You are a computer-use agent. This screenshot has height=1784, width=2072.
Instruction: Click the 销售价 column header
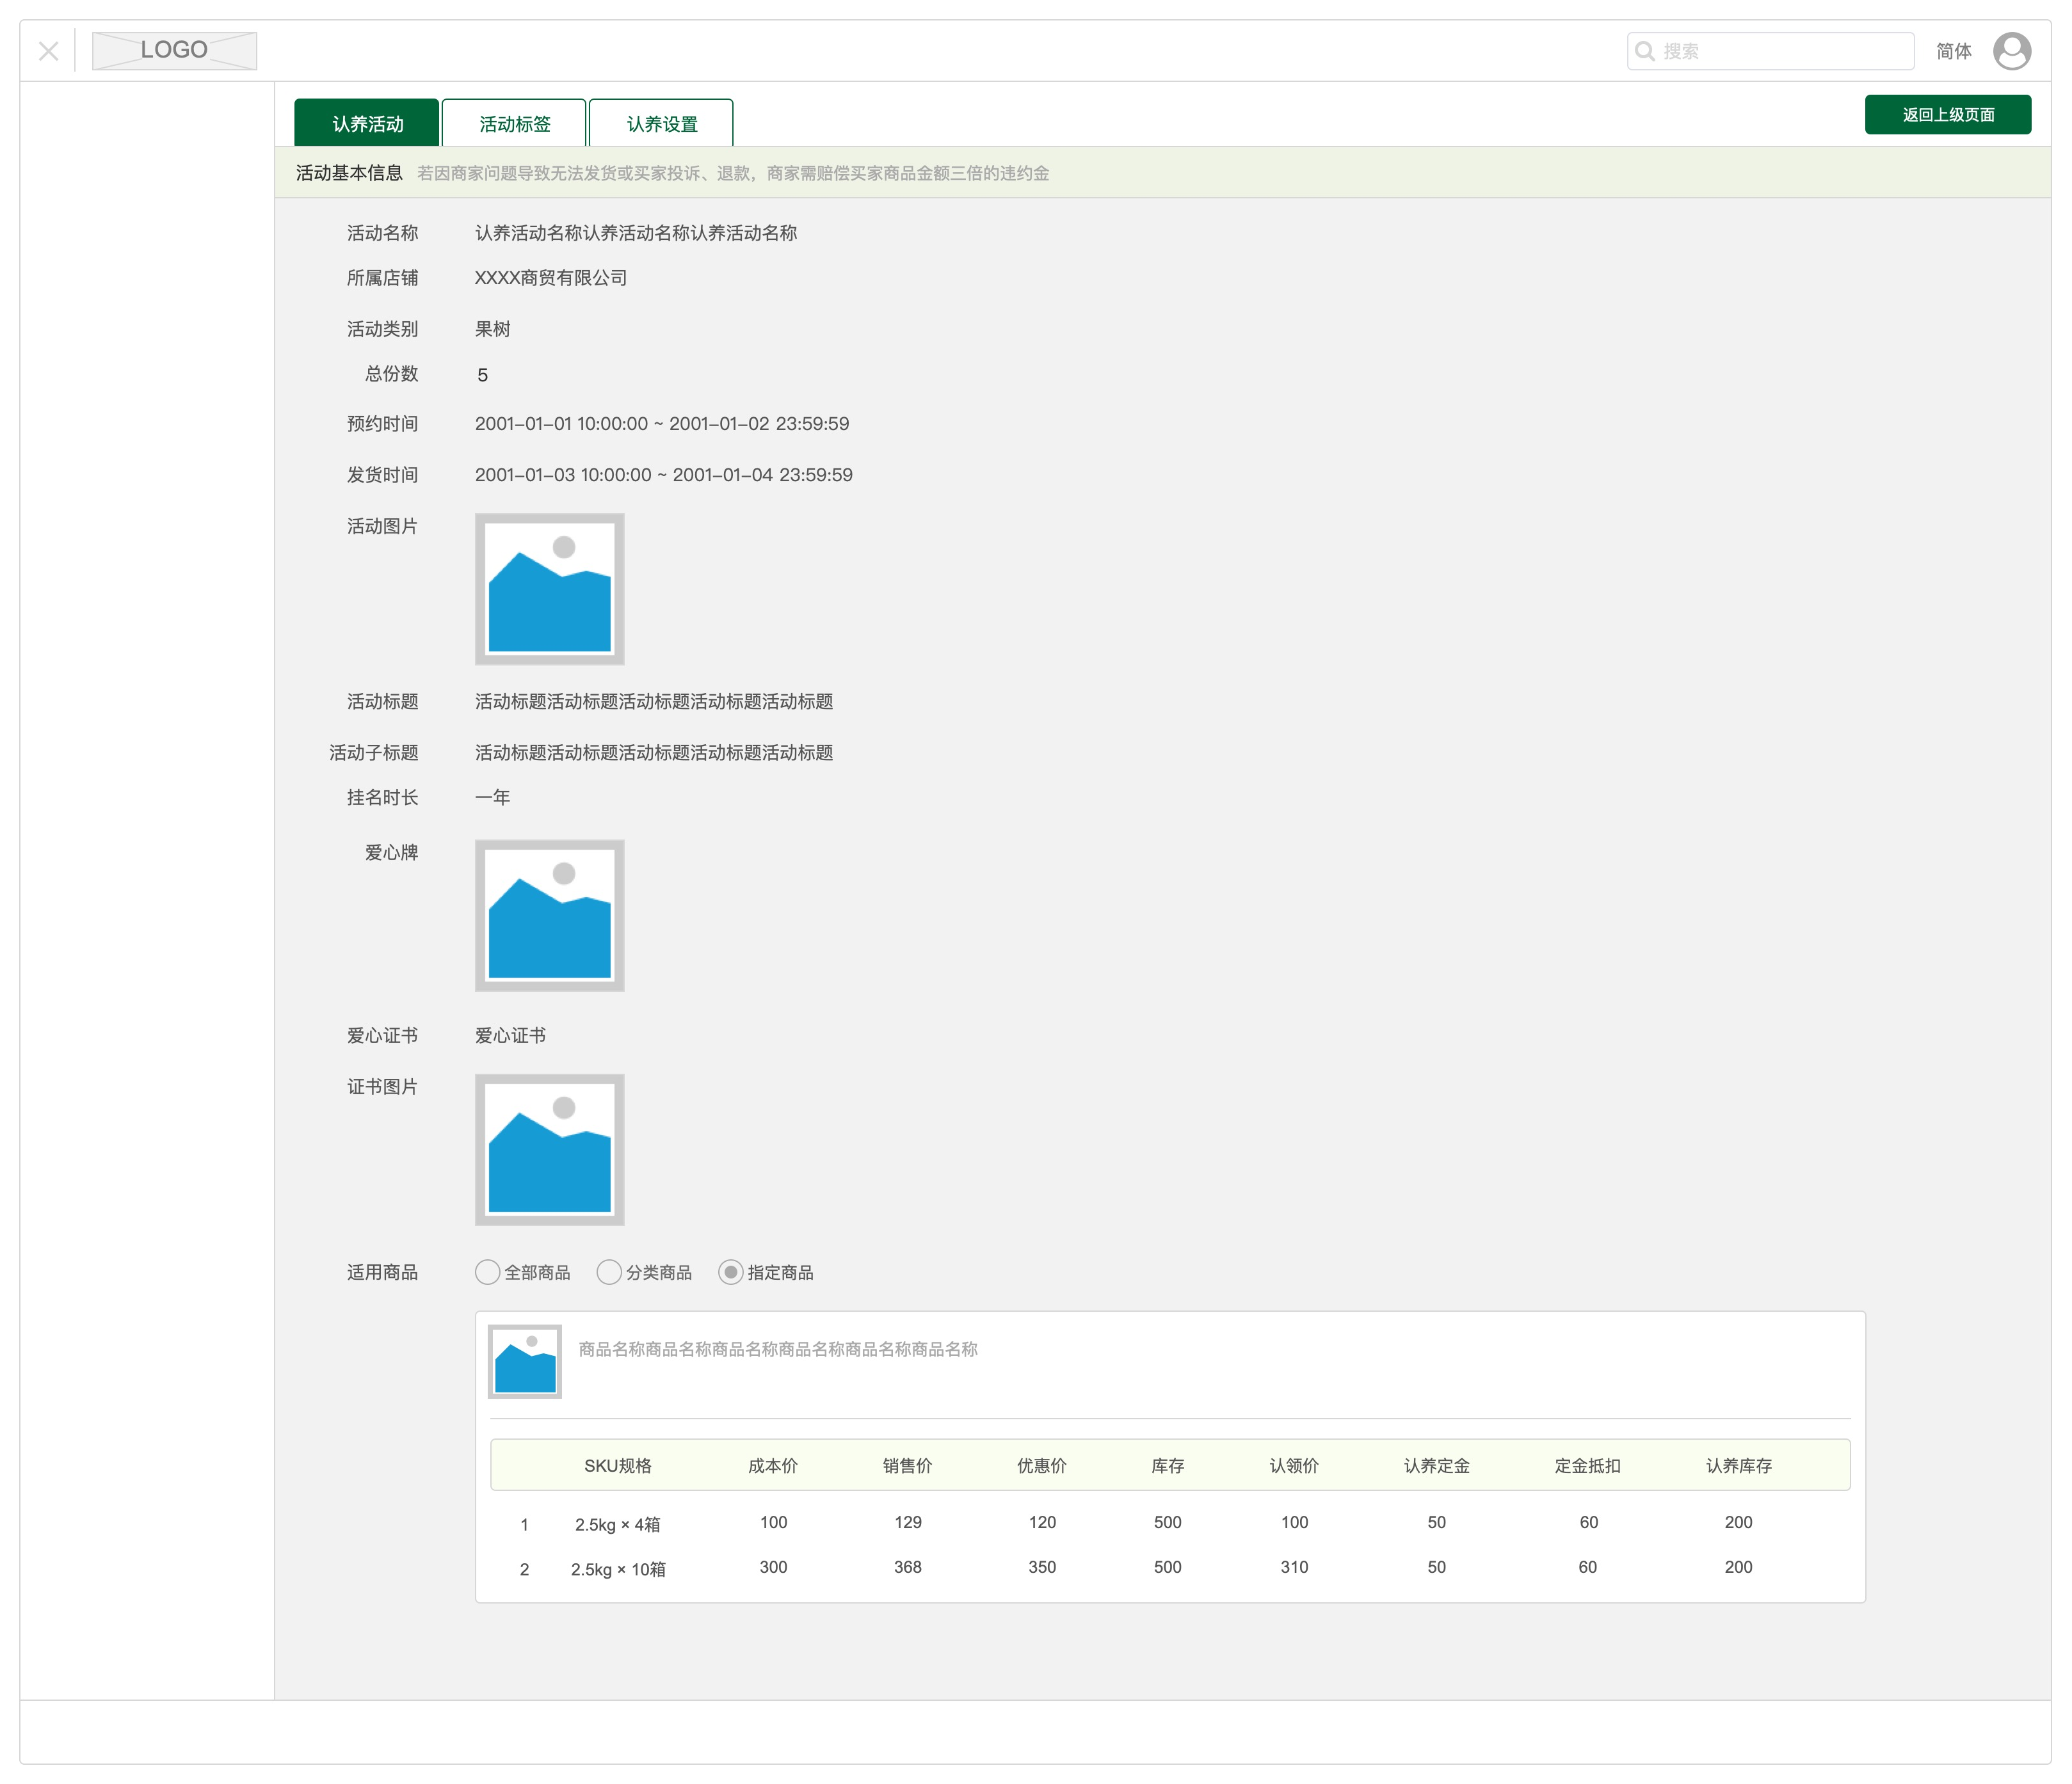[907, 1465]
